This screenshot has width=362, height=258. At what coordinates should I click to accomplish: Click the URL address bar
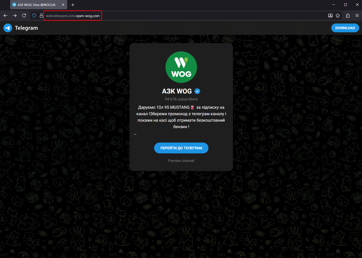[x=181, y=16]
